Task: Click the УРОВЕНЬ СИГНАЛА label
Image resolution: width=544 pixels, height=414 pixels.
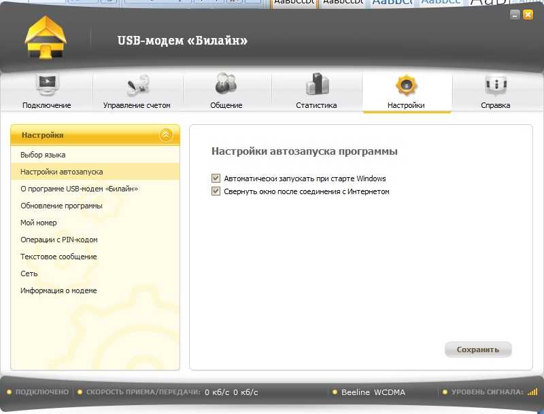Action: [x=487, y=392]
